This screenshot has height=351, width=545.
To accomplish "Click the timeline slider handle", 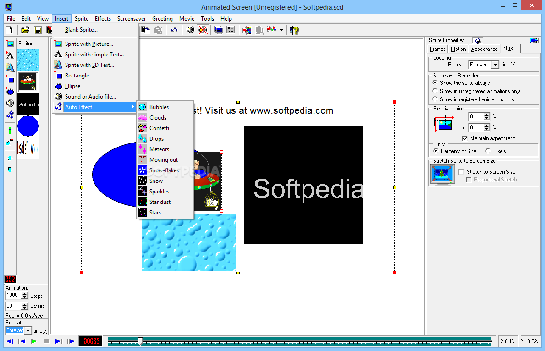I will (140, 341).
